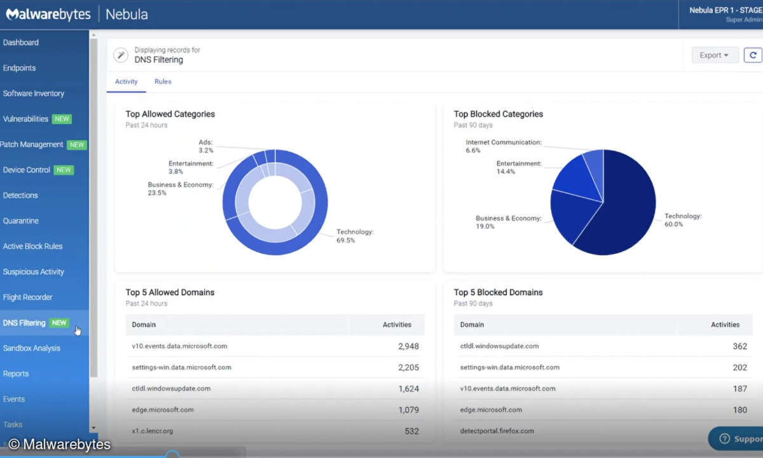Go to Reports in the sidebar

pos(17,373)
